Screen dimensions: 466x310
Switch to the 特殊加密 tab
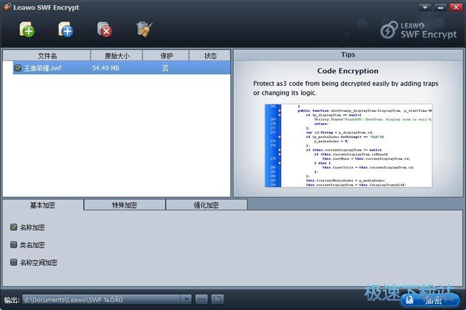click(125, 205)
